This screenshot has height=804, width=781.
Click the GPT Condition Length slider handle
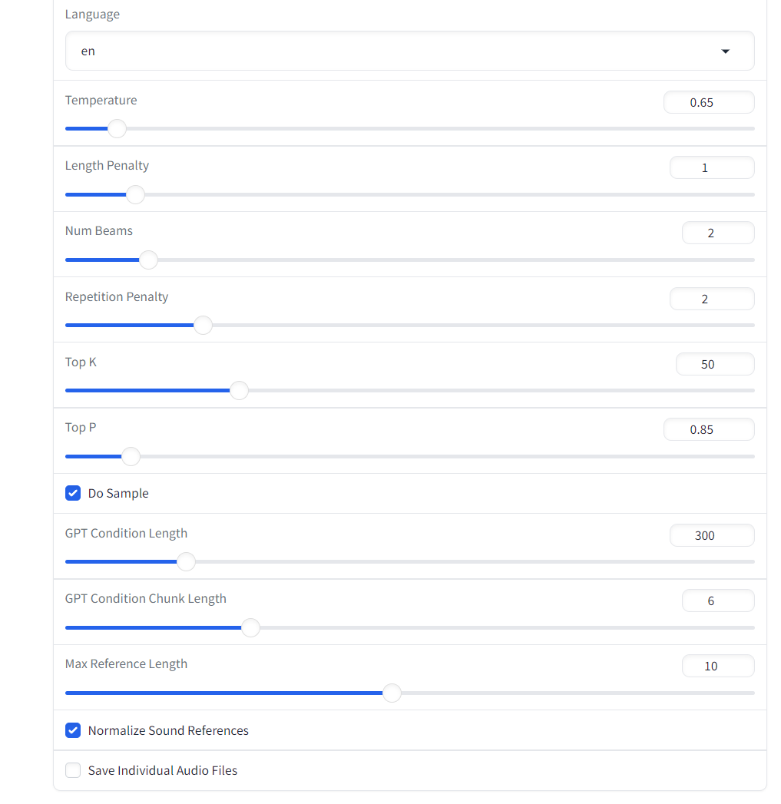click(x=186, y=562)
